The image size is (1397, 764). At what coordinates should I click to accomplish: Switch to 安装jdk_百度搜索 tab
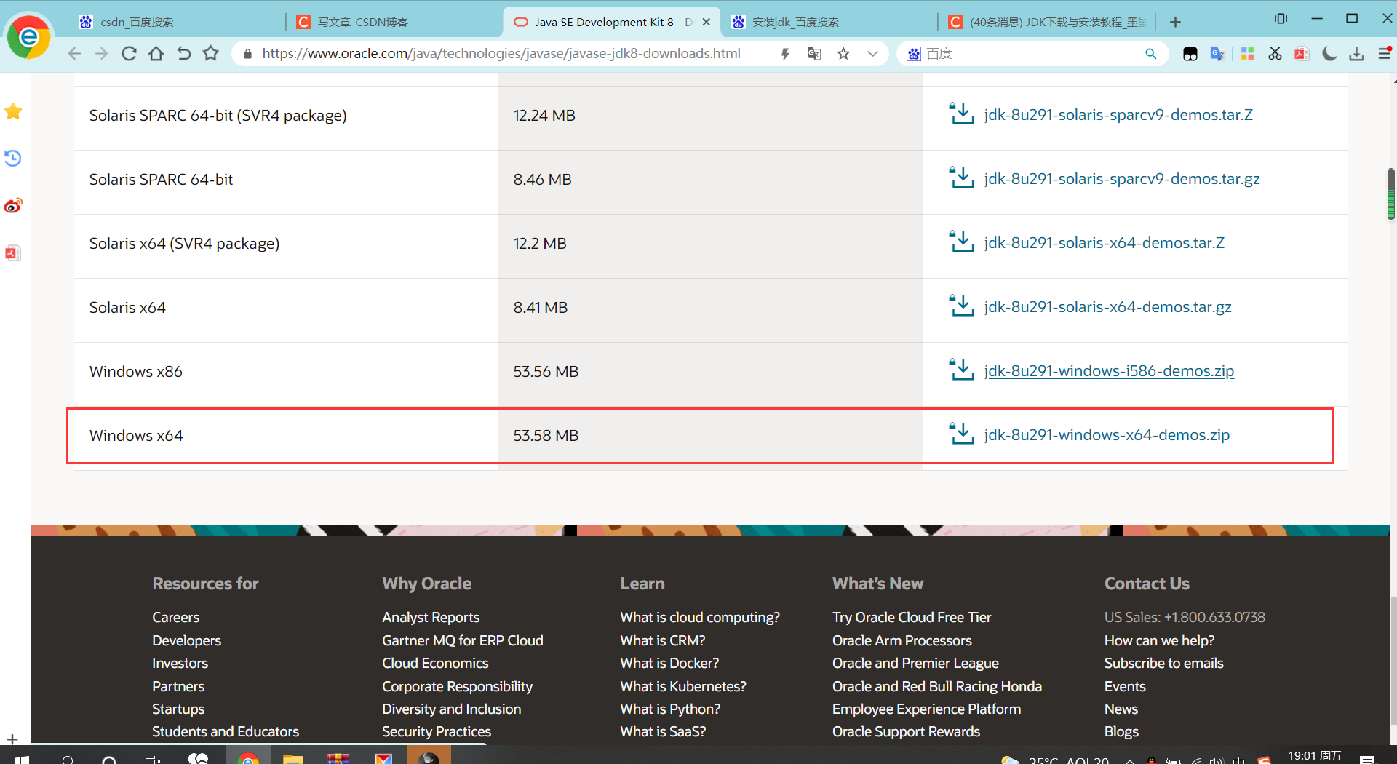[x=829, y=22]
